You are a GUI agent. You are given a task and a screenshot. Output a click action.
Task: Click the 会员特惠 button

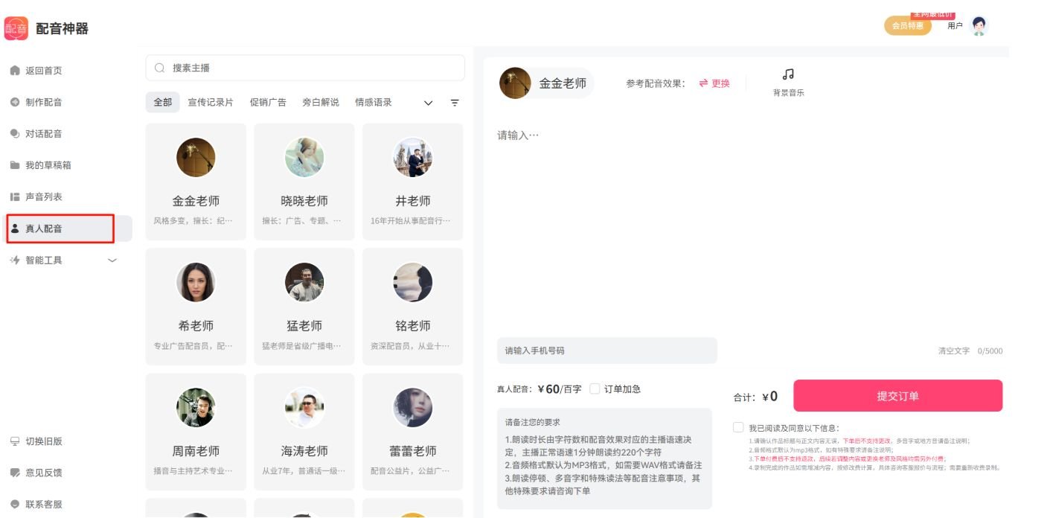908,26
